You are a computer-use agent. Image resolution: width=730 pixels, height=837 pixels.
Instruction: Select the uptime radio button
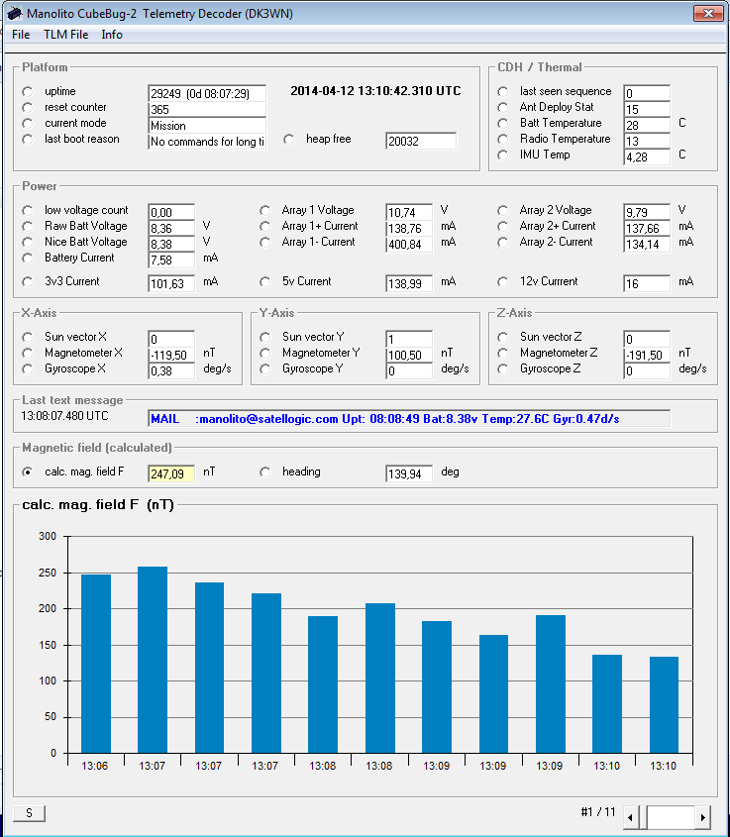click(x=28, y=92)
